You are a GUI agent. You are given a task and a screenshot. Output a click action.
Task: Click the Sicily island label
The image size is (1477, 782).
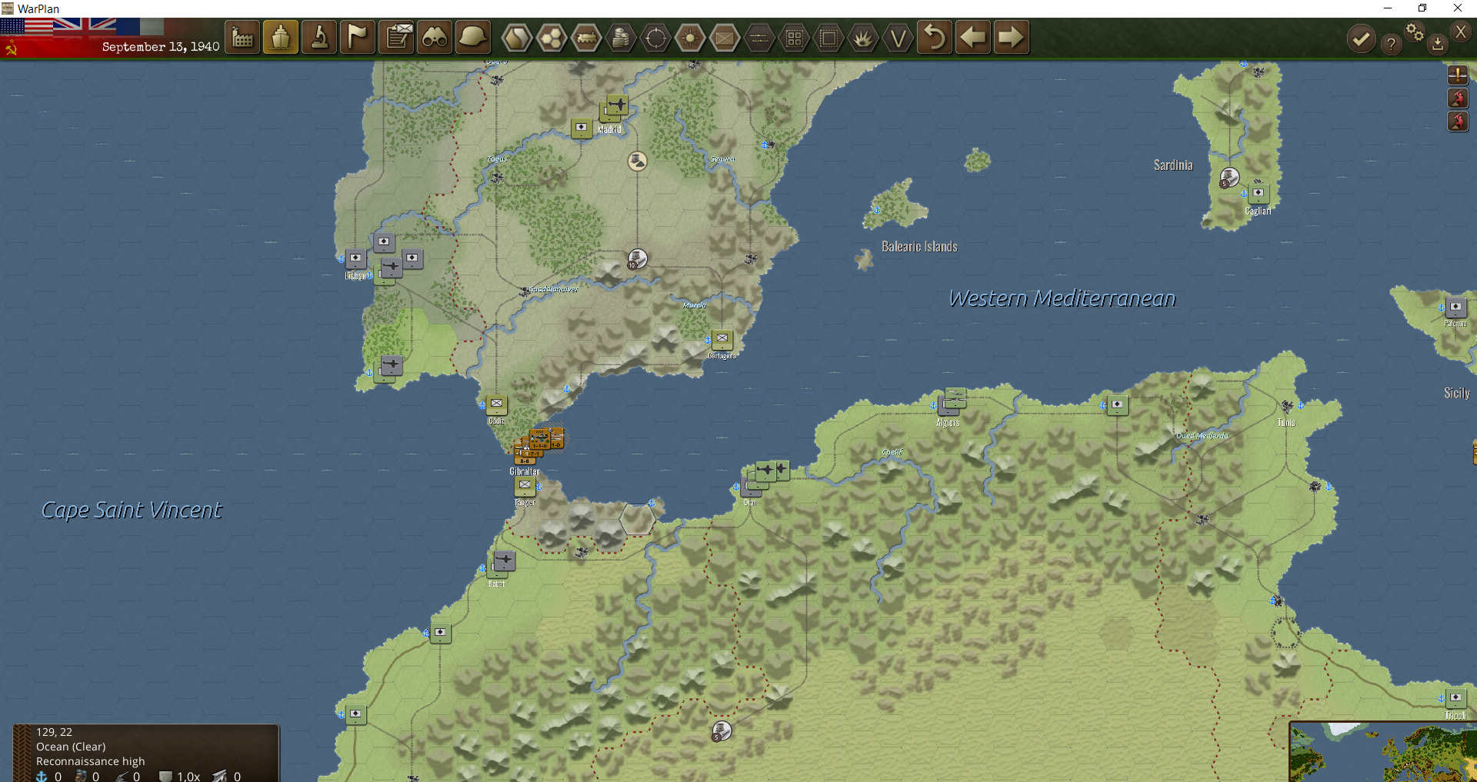[x=1456, y=393]
